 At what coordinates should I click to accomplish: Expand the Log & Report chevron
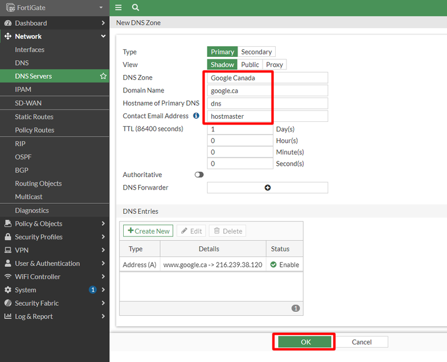(103, 316)
